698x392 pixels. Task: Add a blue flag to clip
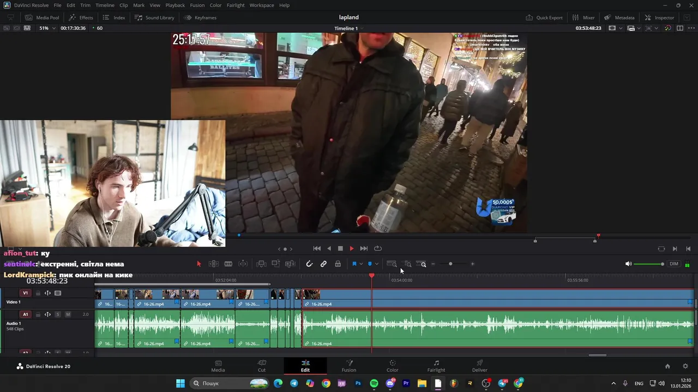[x=354, y=264]
